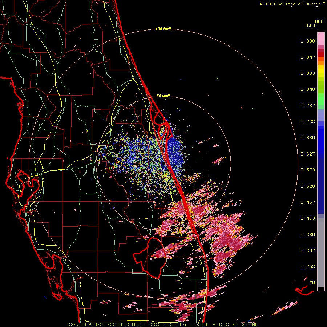The image size is (327, 327).
Task: Pick the black TH segment at colorbar bottom
Action: coord(321,289)
